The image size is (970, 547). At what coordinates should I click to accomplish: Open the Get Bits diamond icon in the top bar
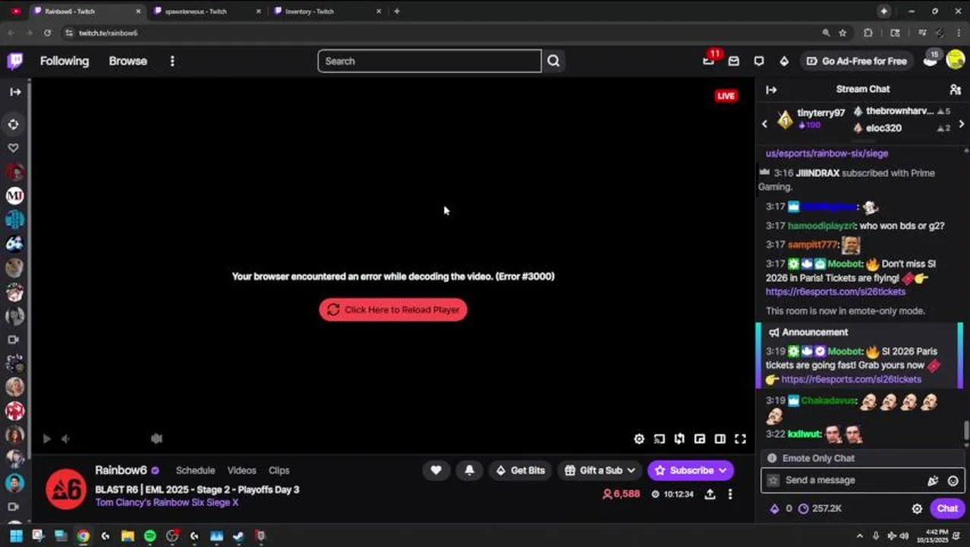tap(785, 61)
